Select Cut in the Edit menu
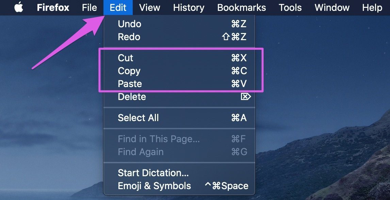 179,58
